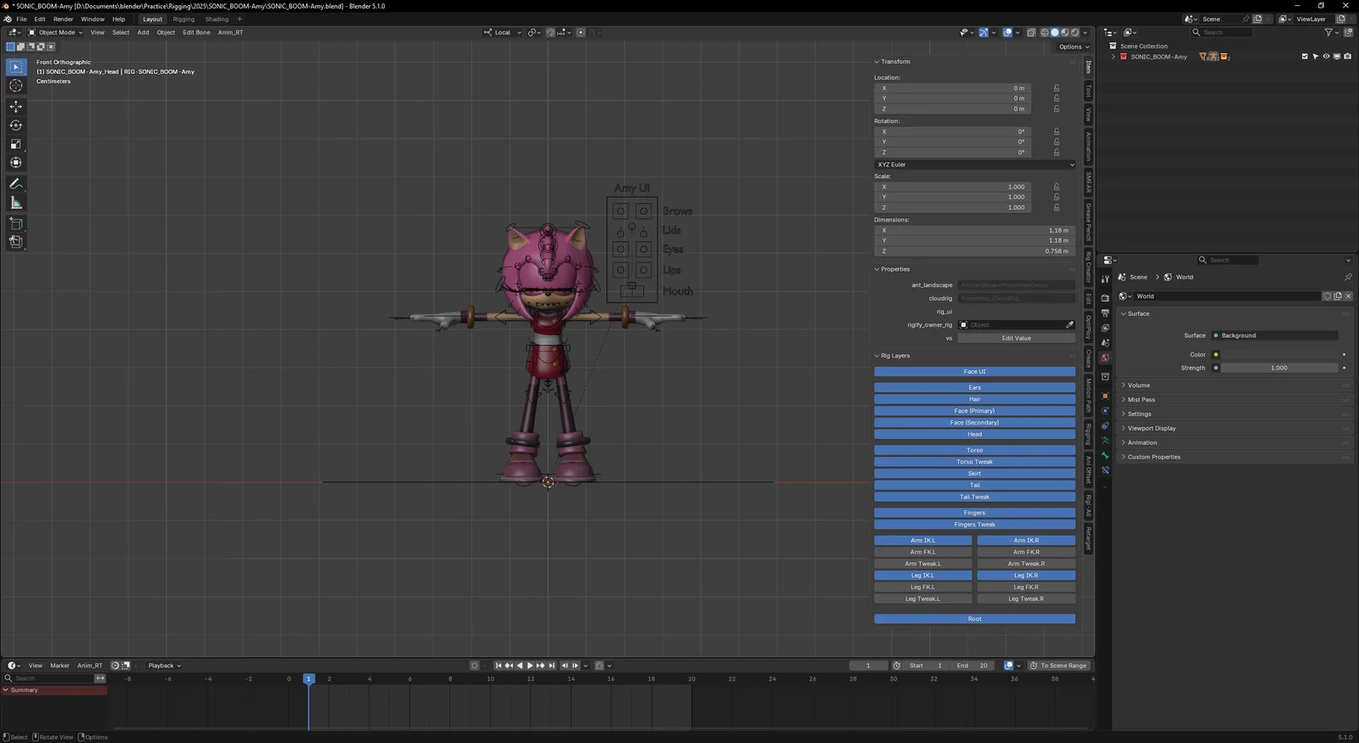Image resolution: width=1359 pixels, height=743 pixels.
Task: Click the outliner filter funnel icon
Action: [1329, 32]
